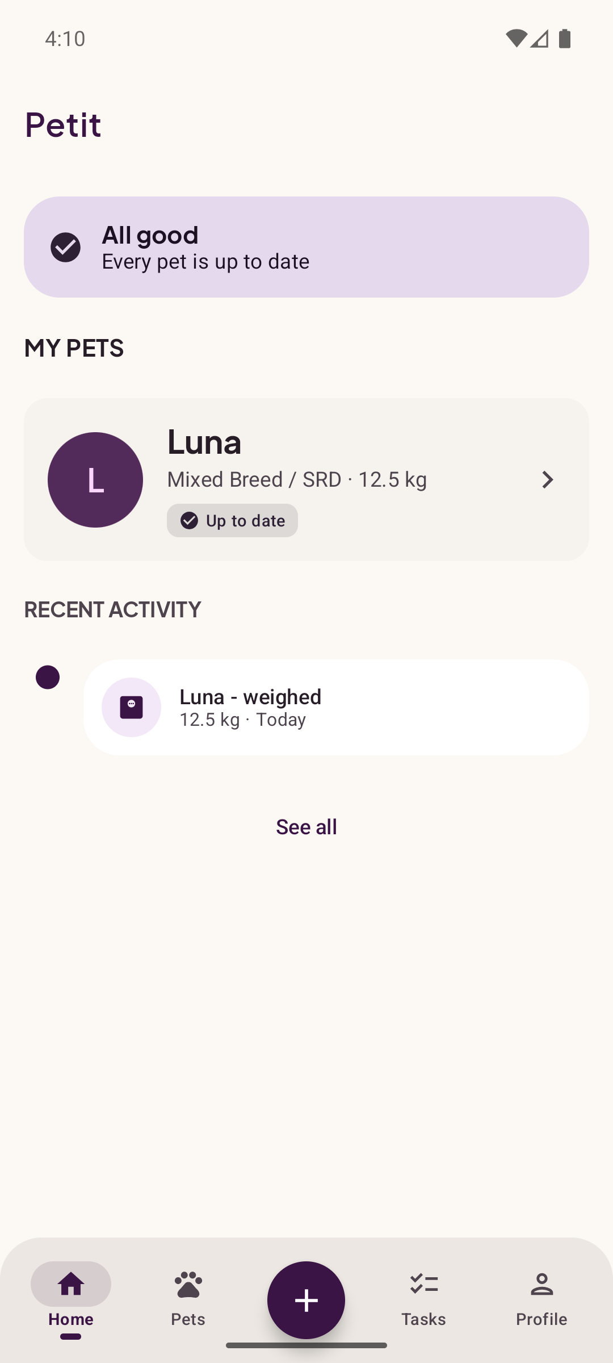Tap the Up to date status chip

[x=232, y=520]
